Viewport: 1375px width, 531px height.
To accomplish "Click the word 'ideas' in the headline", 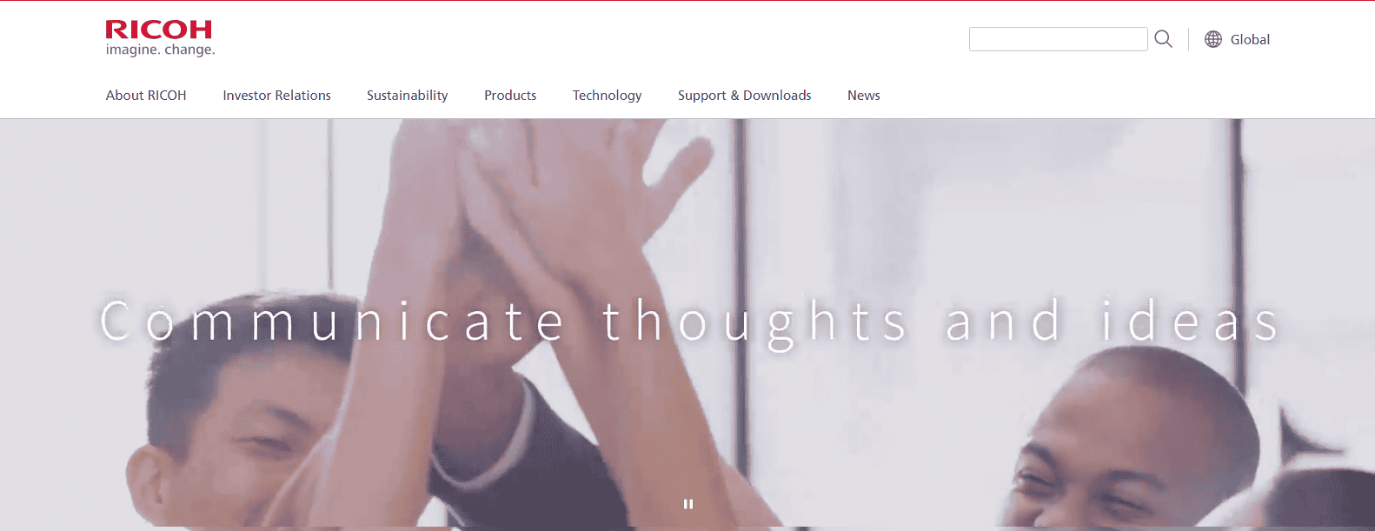I will click(x=1190, y=322).
